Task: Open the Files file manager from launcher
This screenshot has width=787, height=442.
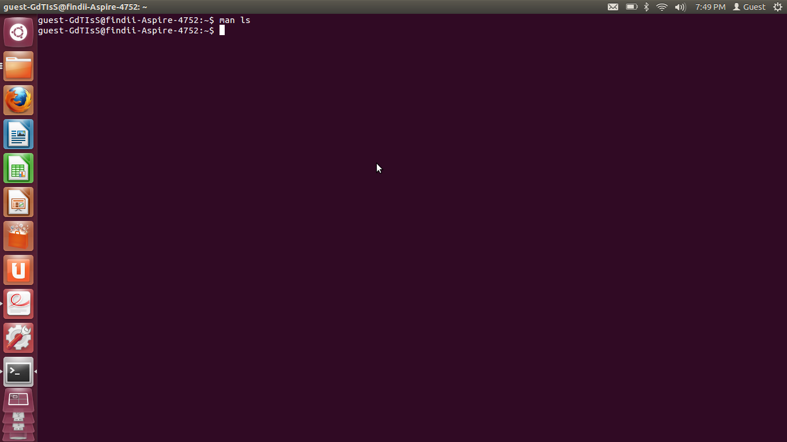Action: pos(18,66)
